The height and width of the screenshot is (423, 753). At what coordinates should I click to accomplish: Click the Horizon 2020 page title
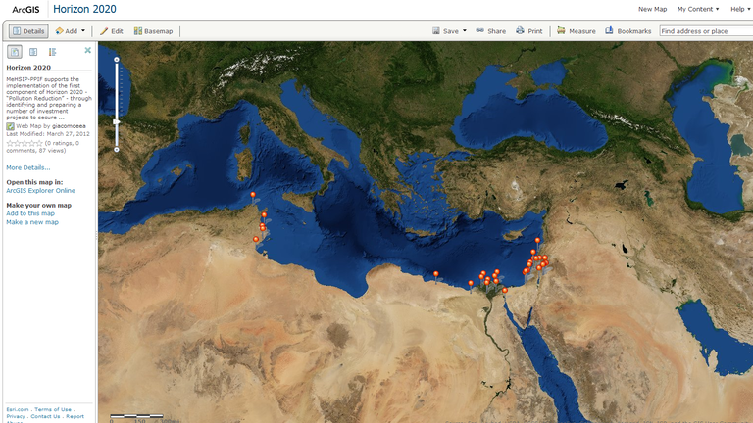tap(84, 9)
